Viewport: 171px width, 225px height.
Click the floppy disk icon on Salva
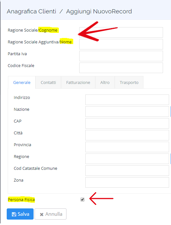coord(14,214)
